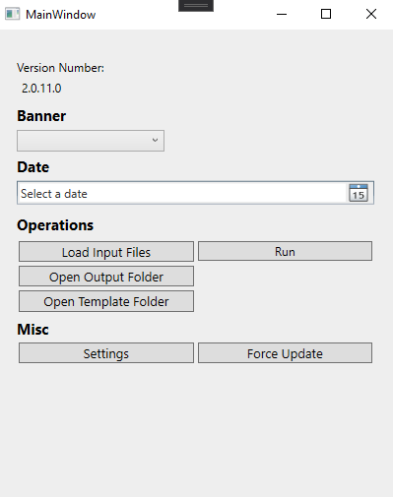Open the Settings button
This screenshot has width=393, height=497.
click(106, 353)
